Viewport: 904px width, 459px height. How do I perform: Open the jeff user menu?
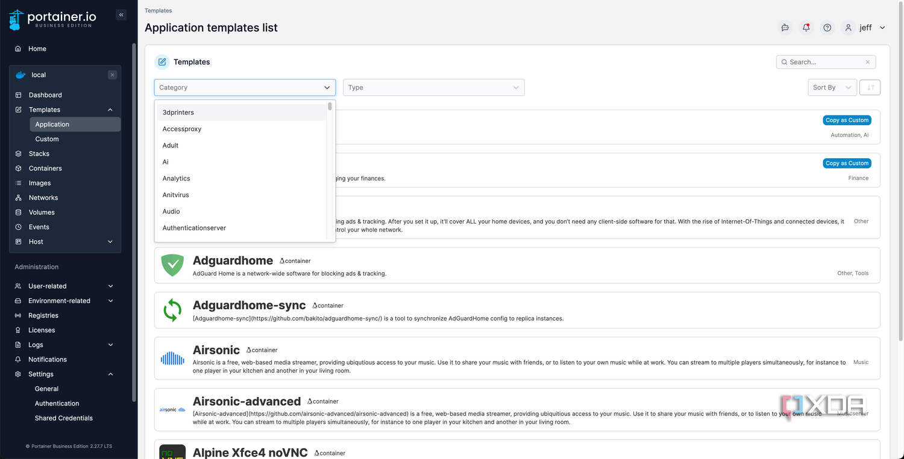coord(865,28)
